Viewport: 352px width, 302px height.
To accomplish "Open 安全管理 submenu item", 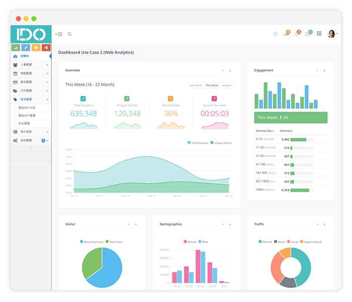I will [24, 124].
